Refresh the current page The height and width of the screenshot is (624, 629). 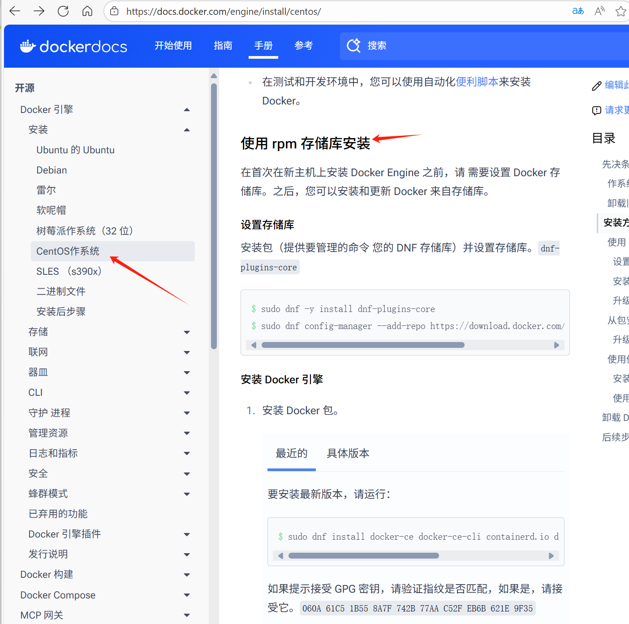pyautogui.click(x=63, y=11)
